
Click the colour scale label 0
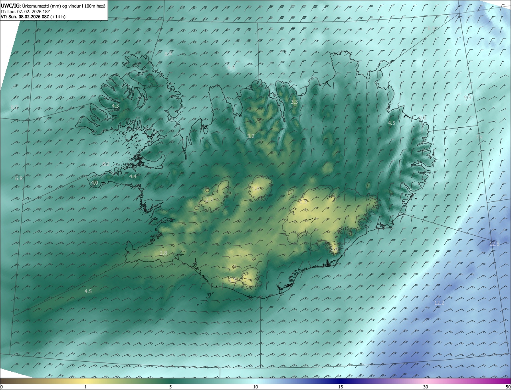coord(2,387)
